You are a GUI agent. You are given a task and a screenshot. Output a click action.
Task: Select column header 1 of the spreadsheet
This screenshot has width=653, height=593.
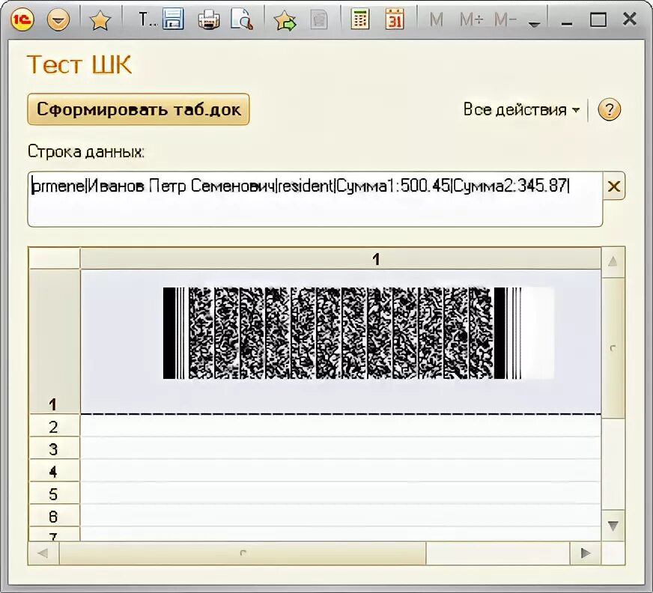341,259
